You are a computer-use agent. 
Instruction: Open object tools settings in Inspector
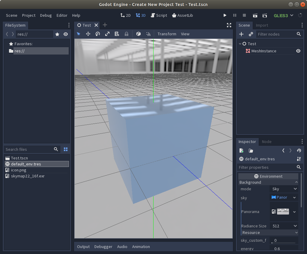click(x=299, y=159)
